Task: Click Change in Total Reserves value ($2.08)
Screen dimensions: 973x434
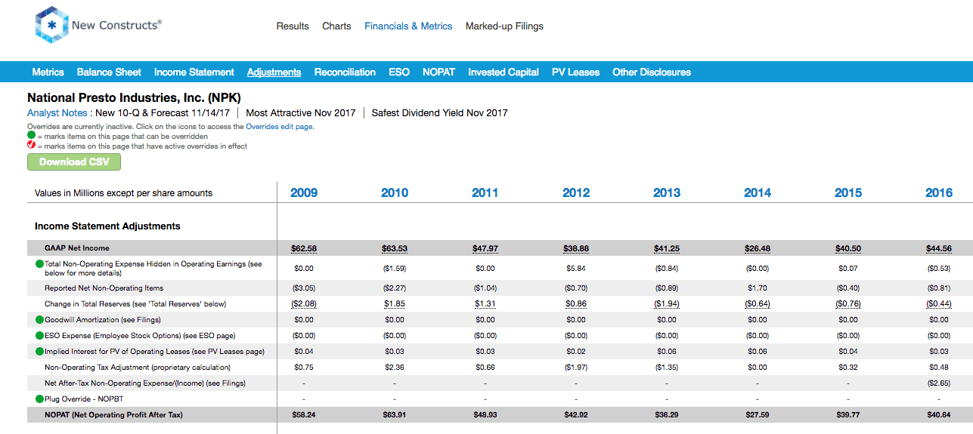Action: [x=304, y=304]
